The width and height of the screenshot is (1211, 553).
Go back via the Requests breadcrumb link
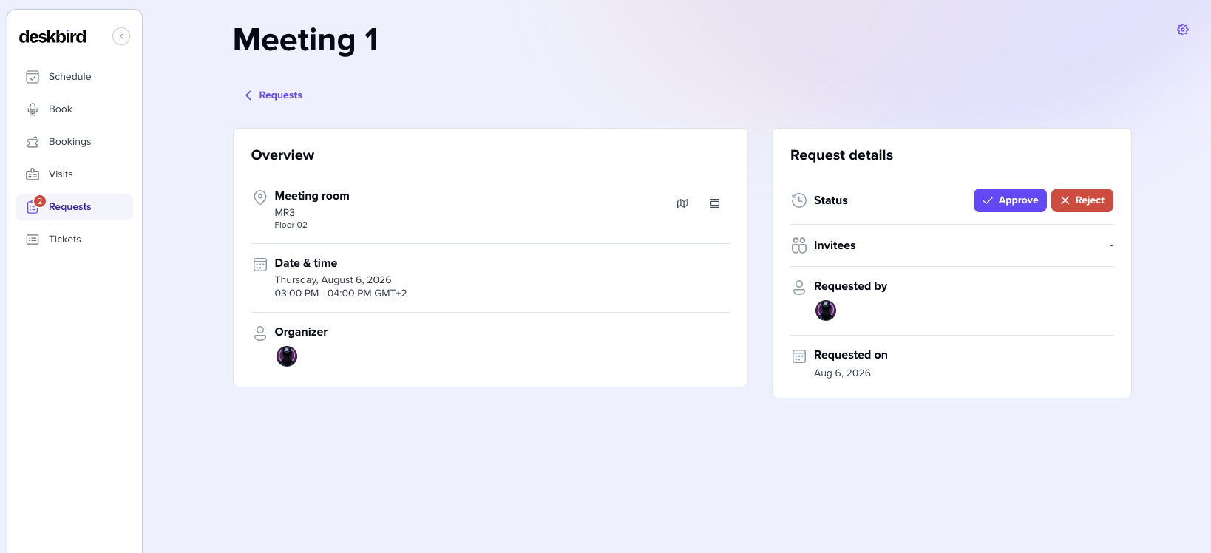click(280, 95)
